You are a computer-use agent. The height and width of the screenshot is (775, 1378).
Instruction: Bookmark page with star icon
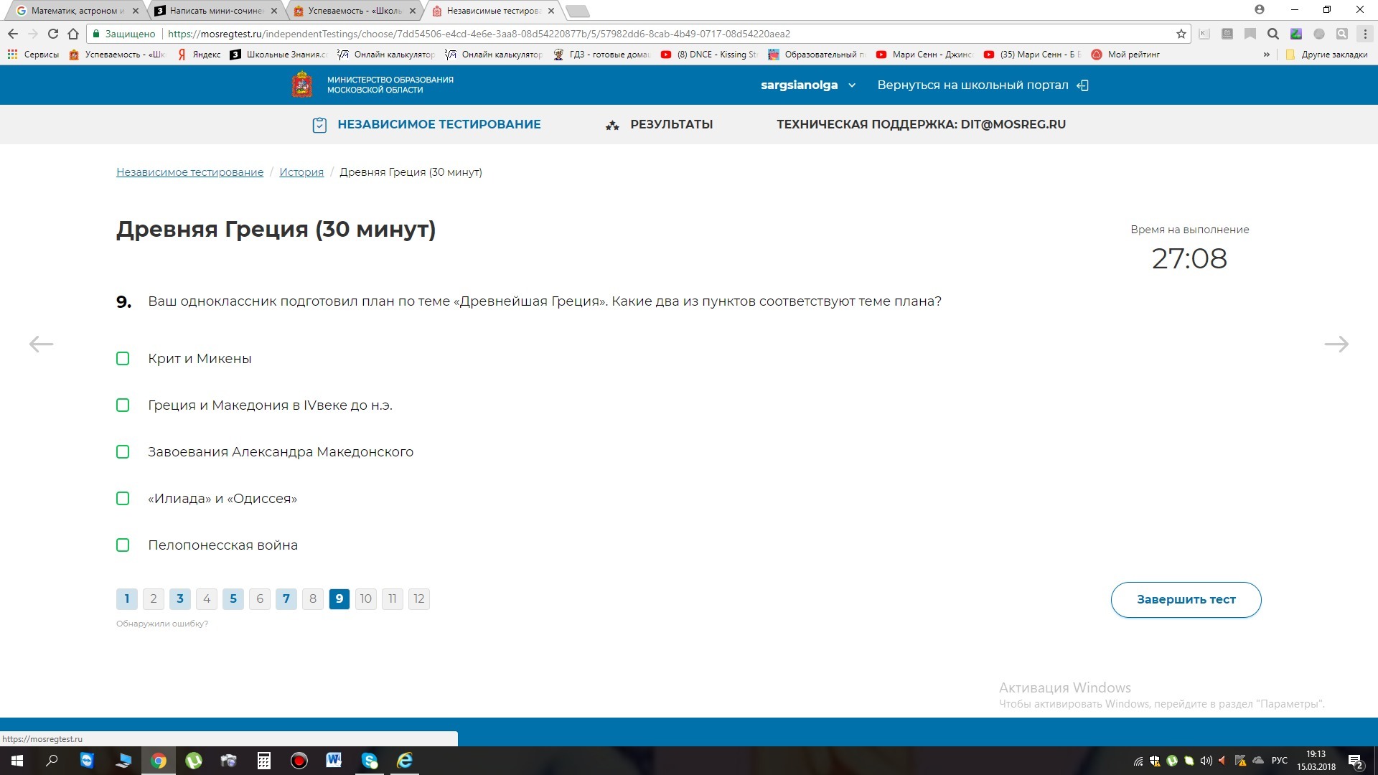pos(1181,34)
